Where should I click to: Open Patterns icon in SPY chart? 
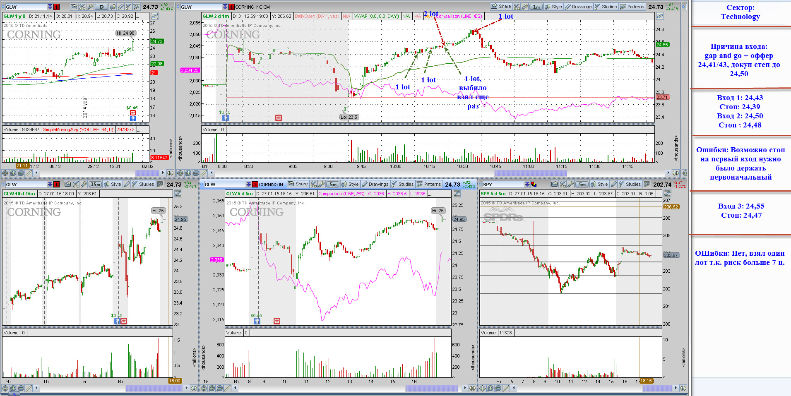click(647, 184)
